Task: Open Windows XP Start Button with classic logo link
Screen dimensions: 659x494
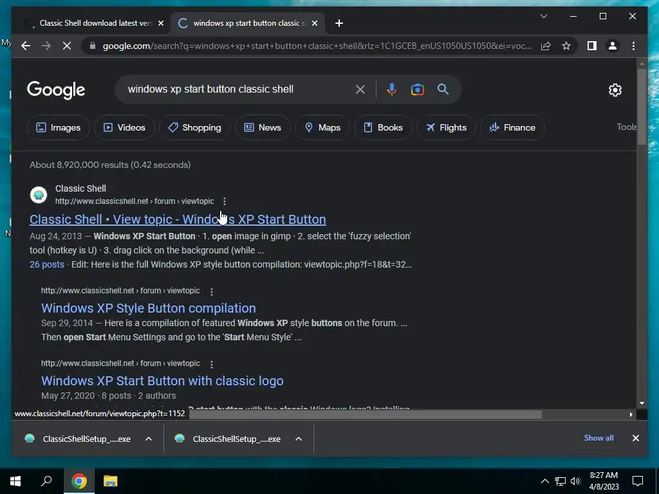Action: (162, 381)
